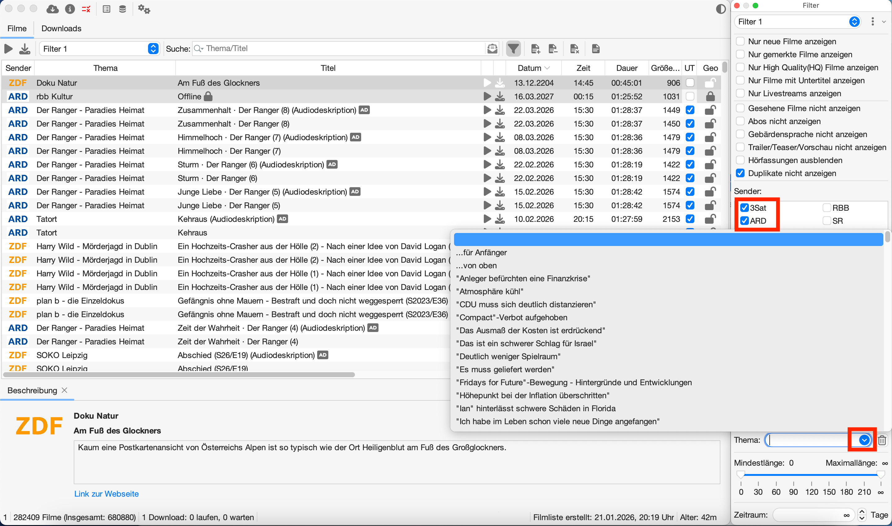892x526 pixels.
Task: Select '...für Anfänger' from Thema list
Action: click(482, 252)
